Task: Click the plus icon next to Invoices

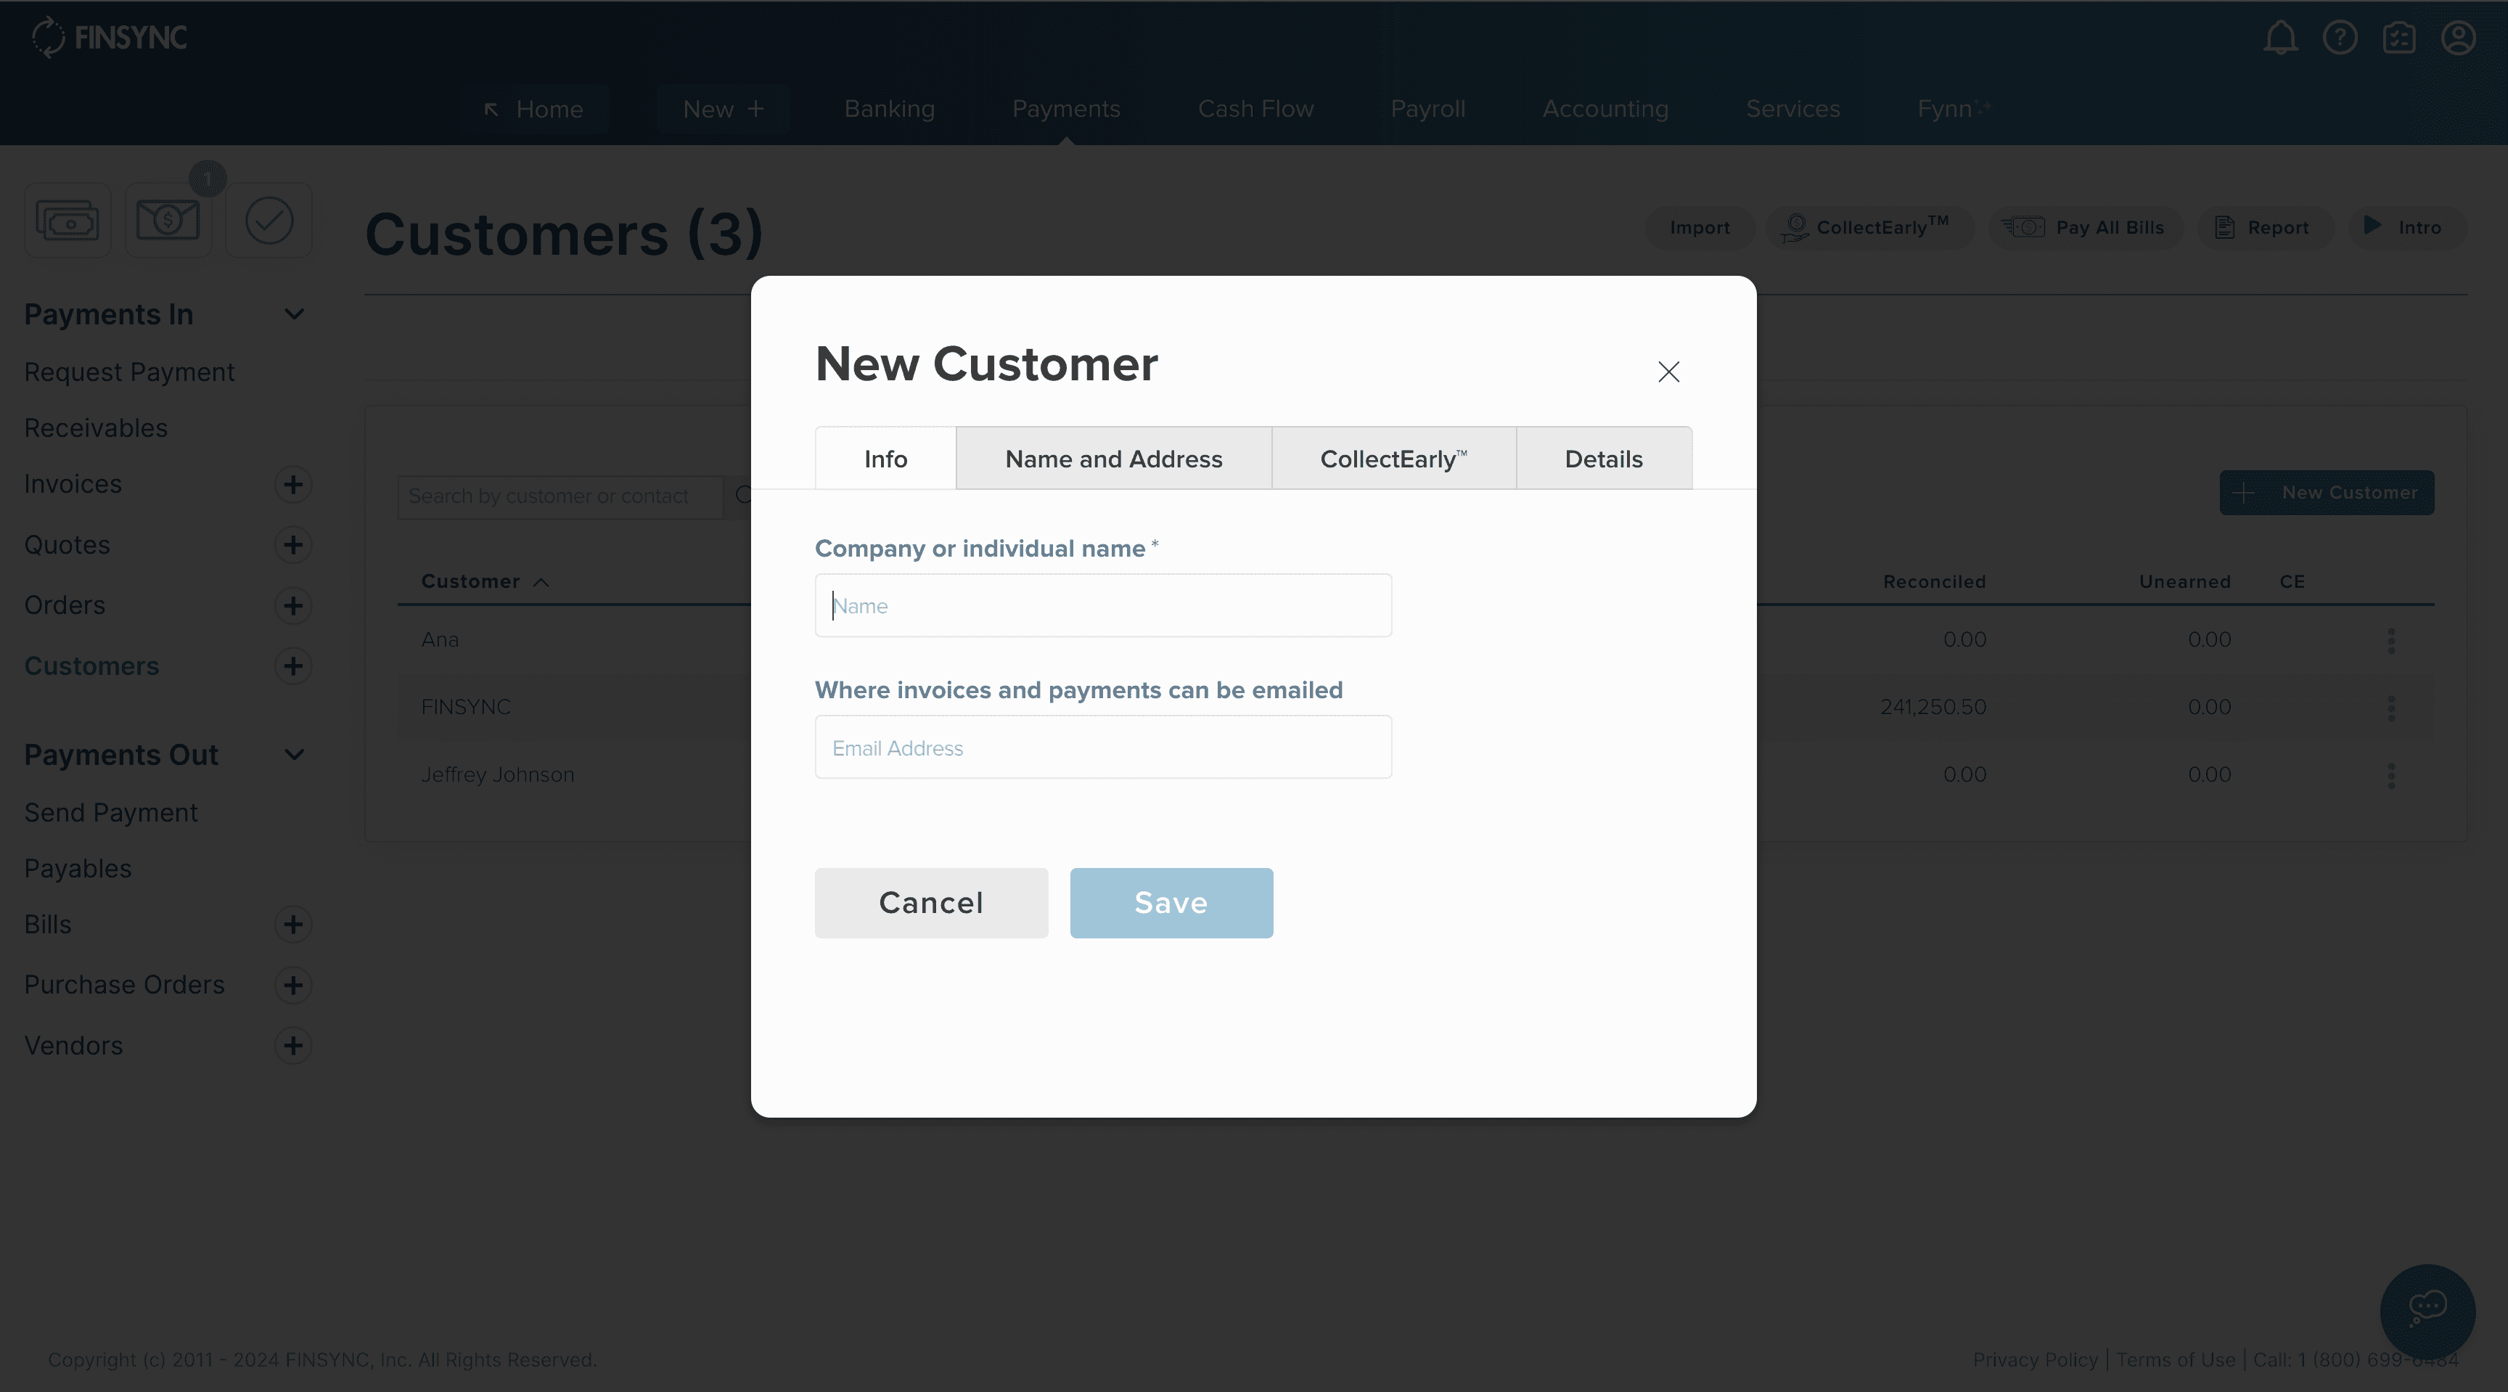Action: 292,485
